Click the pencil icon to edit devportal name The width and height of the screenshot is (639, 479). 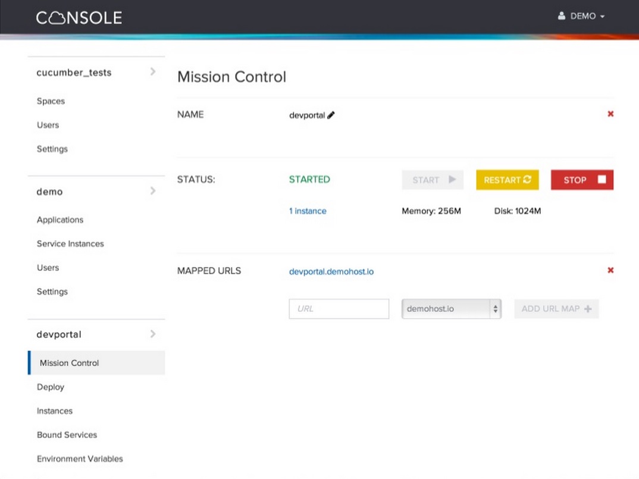(331, 115)
